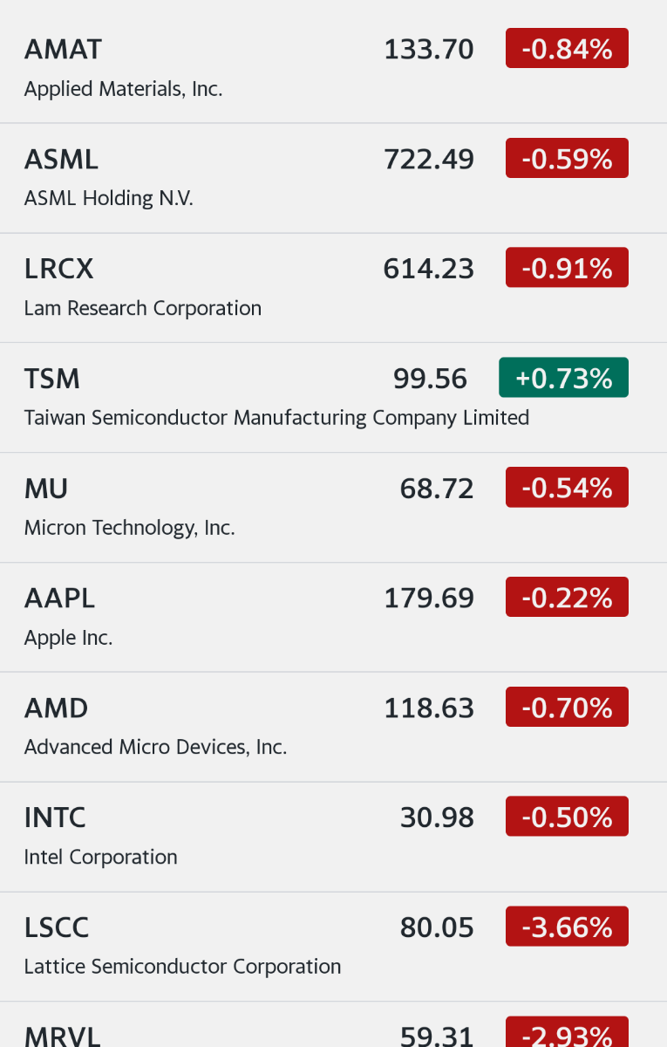Open the AAPL ticker symbol

click(59, 599)
